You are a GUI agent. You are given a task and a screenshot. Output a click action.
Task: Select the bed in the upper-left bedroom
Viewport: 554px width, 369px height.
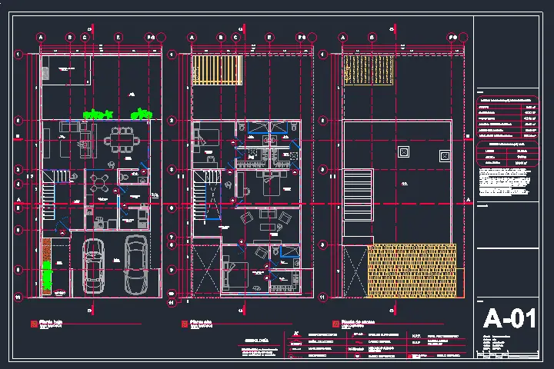point(205,137)
